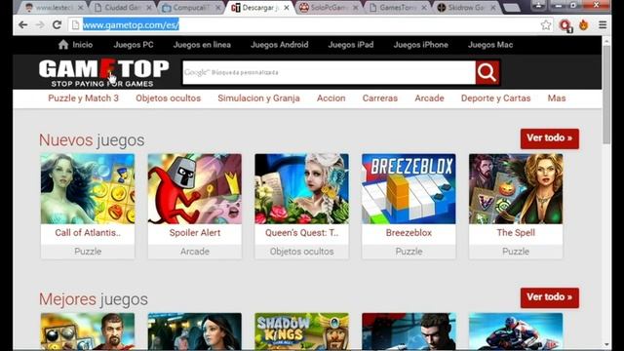Screen dimensions: 624x351
Task: Click The Spell title link
Action: click(516, 233)
